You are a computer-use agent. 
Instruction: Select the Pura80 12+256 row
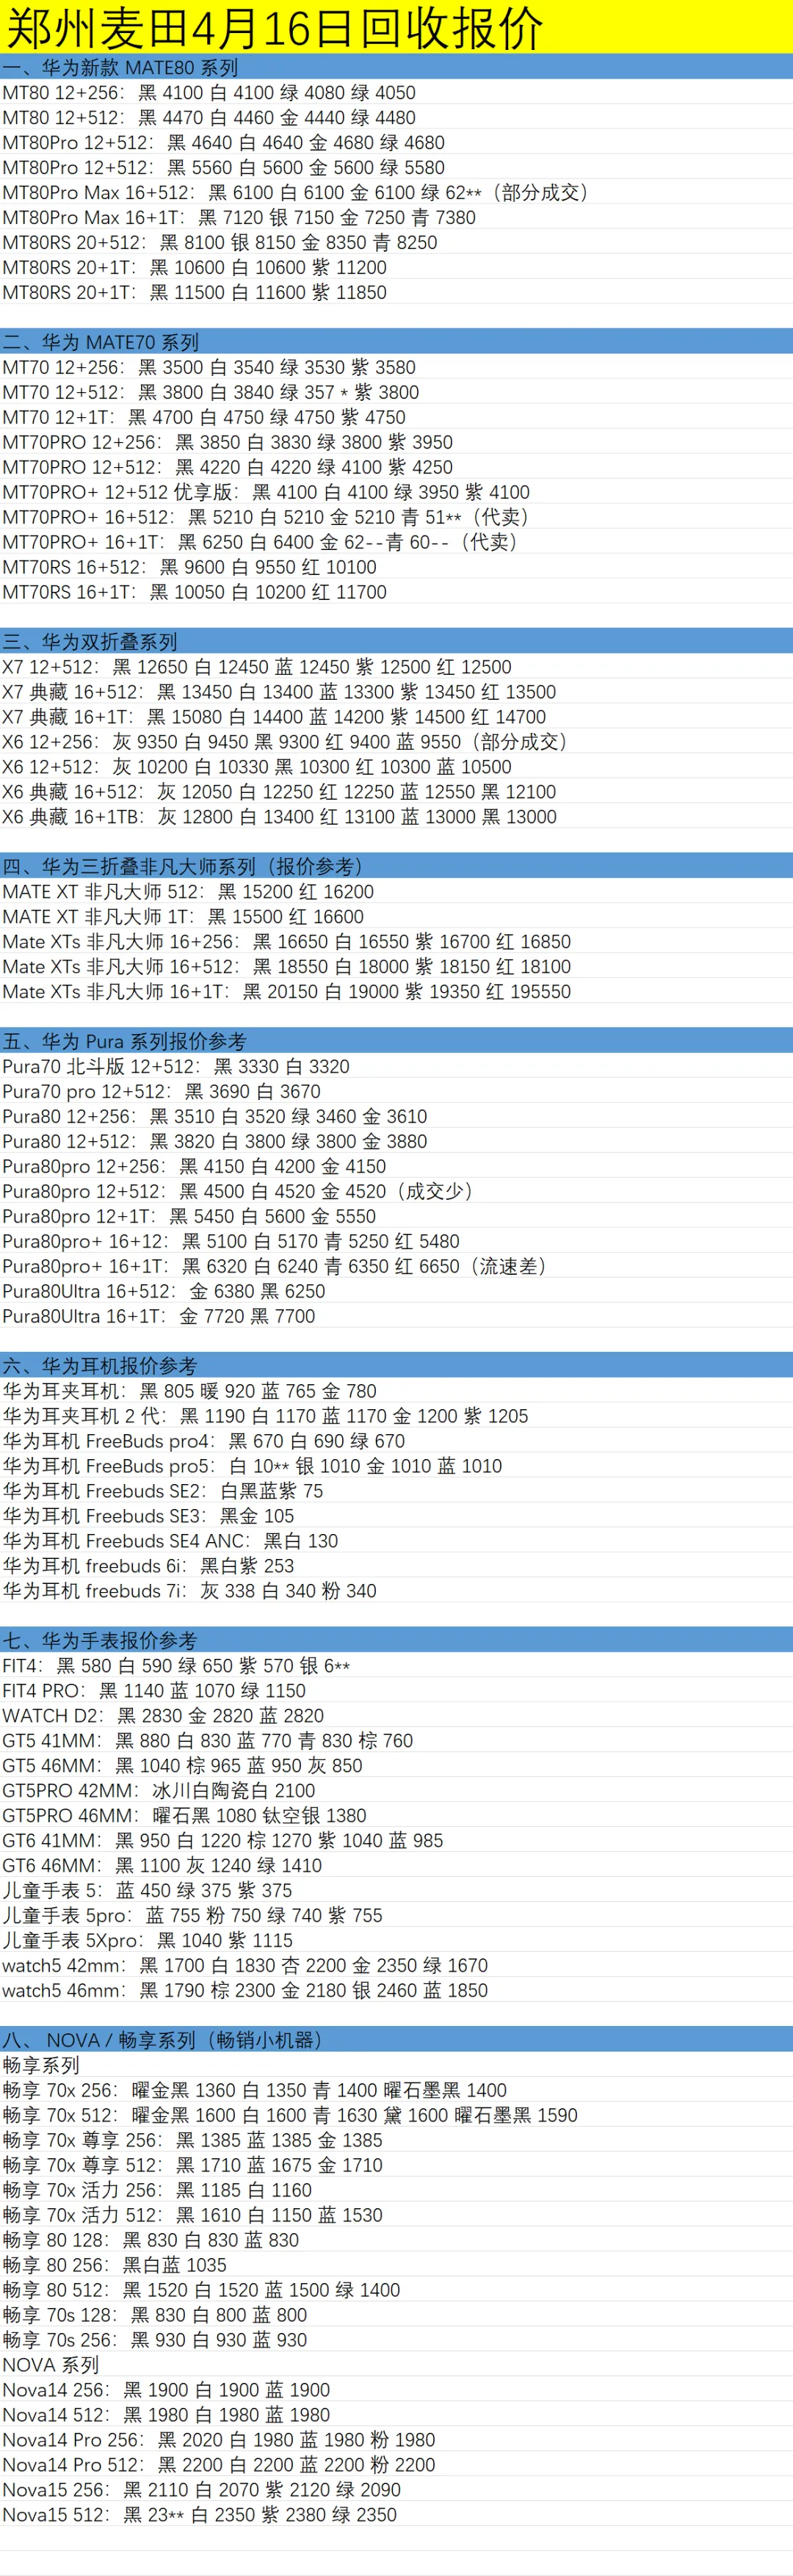pyautogui.click(x=396, y=1116)
